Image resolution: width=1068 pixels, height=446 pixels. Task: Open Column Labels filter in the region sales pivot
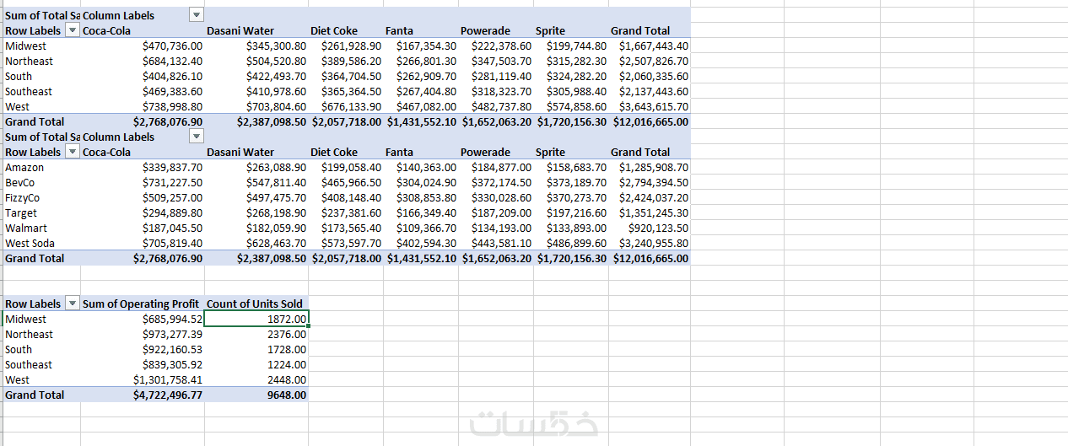pyautogui.click(x=197, y=15)
